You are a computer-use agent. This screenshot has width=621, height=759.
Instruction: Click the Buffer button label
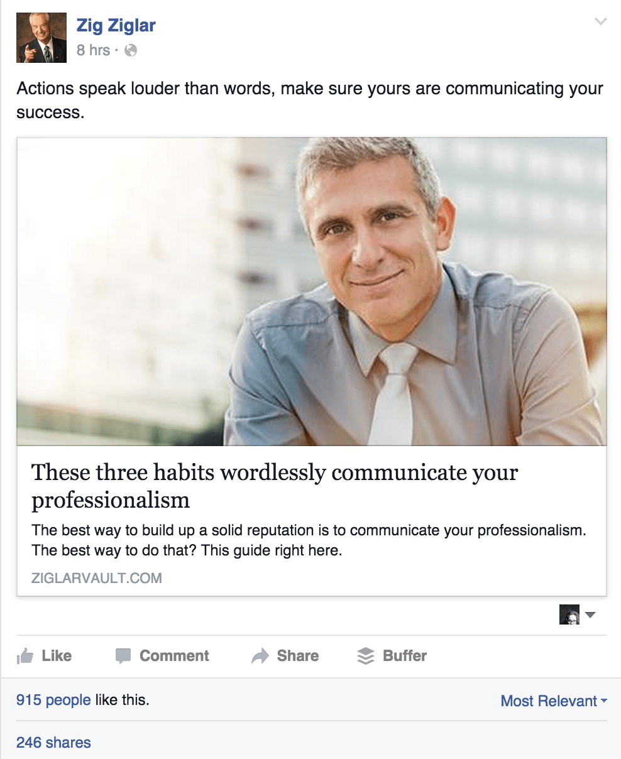405,656
